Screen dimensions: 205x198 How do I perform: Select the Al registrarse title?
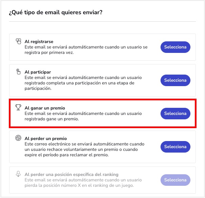(39, 42)
